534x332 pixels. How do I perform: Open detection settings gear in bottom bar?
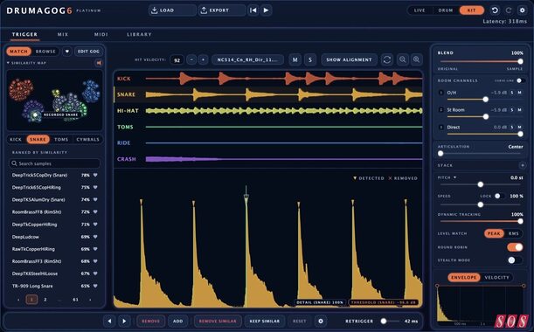(321, 322)
